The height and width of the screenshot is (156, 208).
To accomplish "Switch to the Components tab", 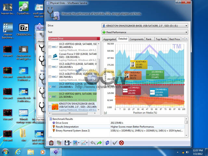I will (136, 39).
